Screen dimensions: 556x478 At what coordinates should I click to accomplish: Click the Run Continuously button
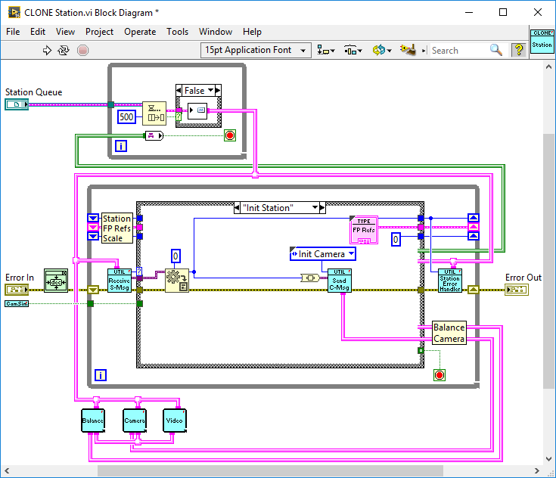tap(64, 51)
